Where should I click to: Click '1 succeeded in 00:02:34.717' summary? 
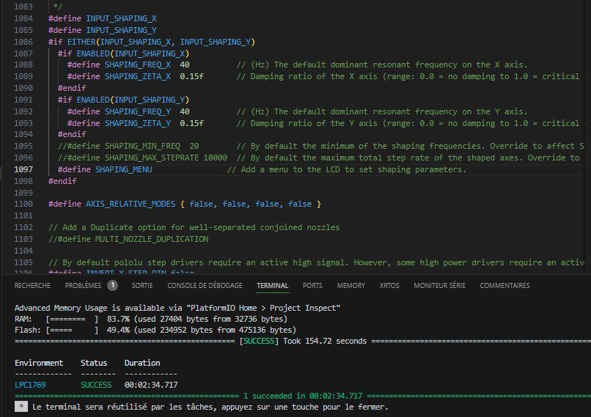click(x=303, y=396)
